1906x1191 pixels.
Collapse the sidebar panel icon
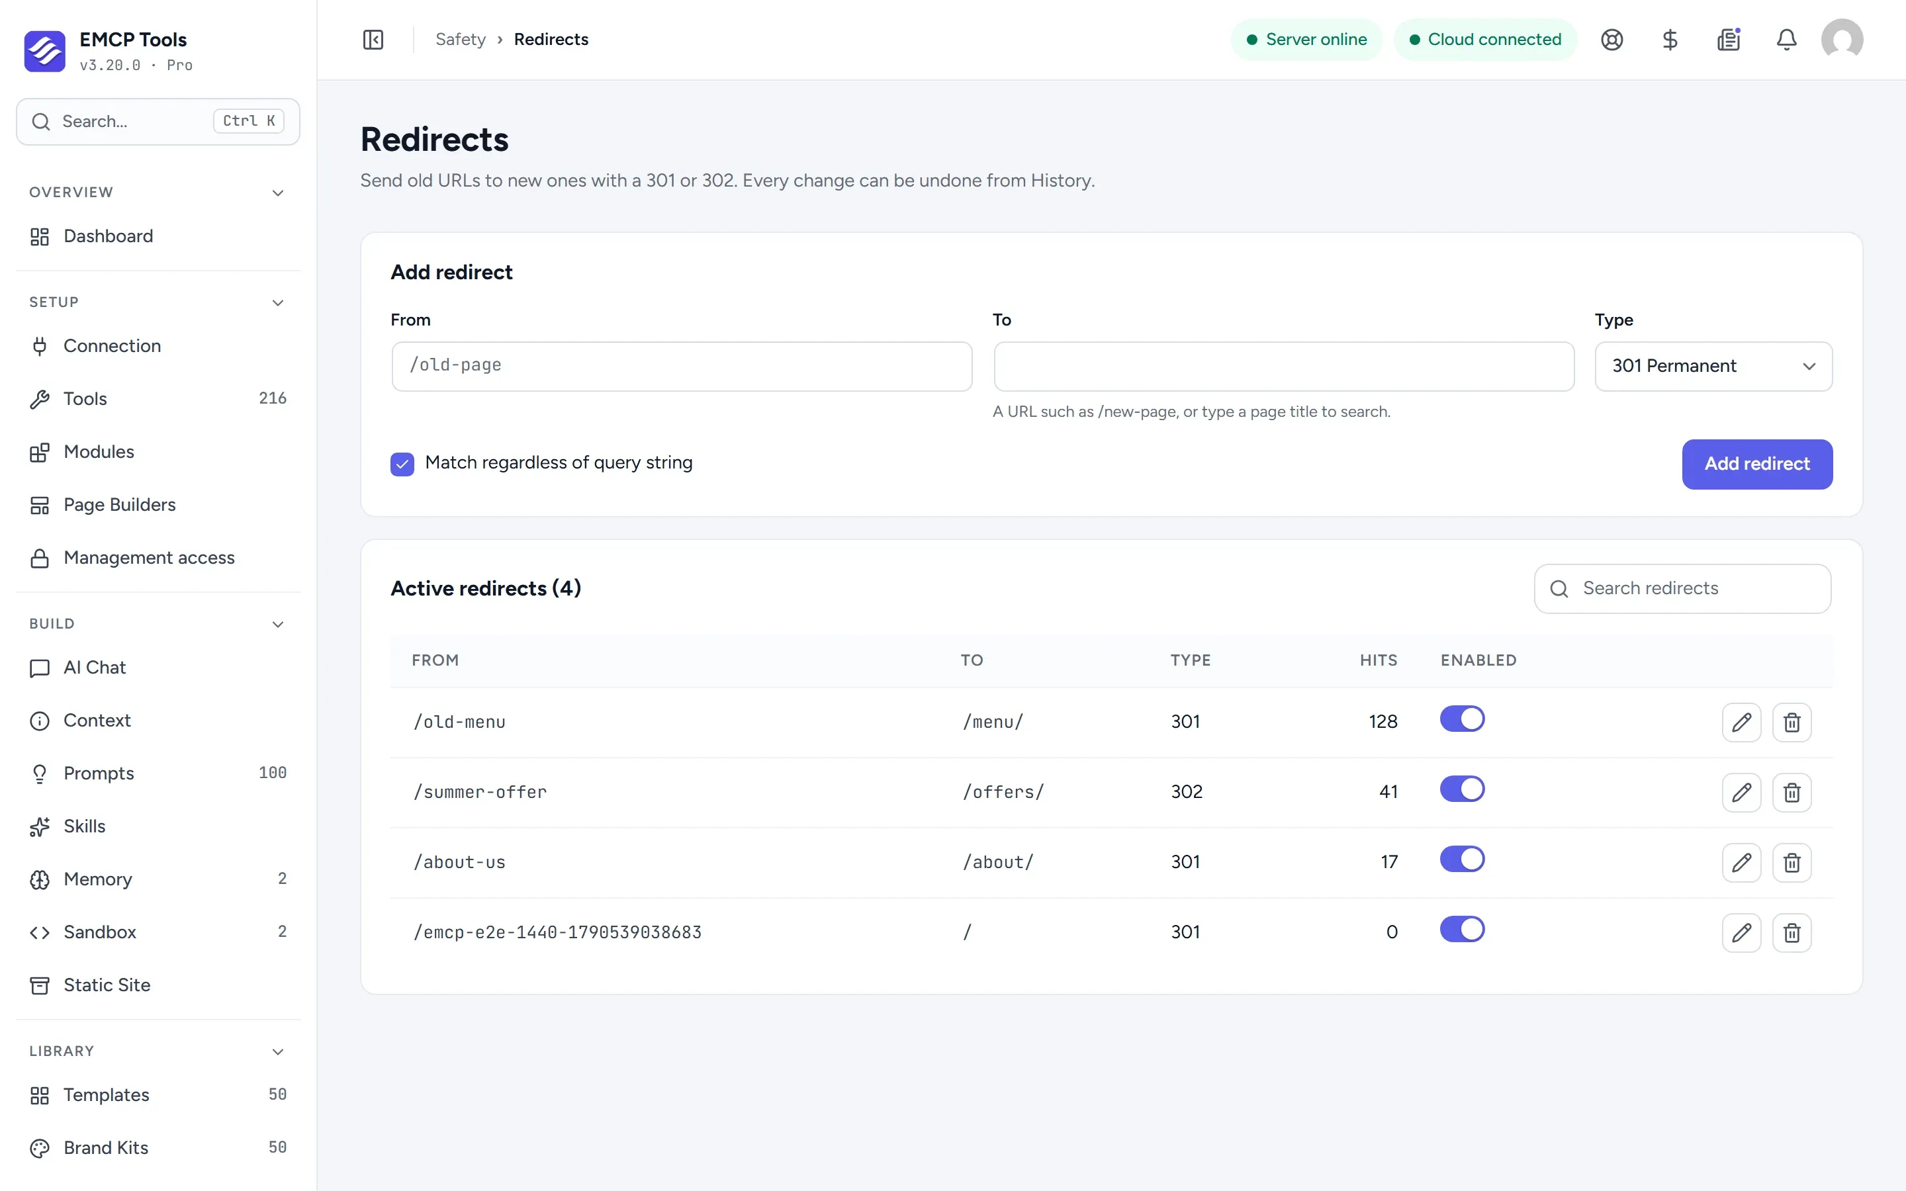[x=373, y=40]
